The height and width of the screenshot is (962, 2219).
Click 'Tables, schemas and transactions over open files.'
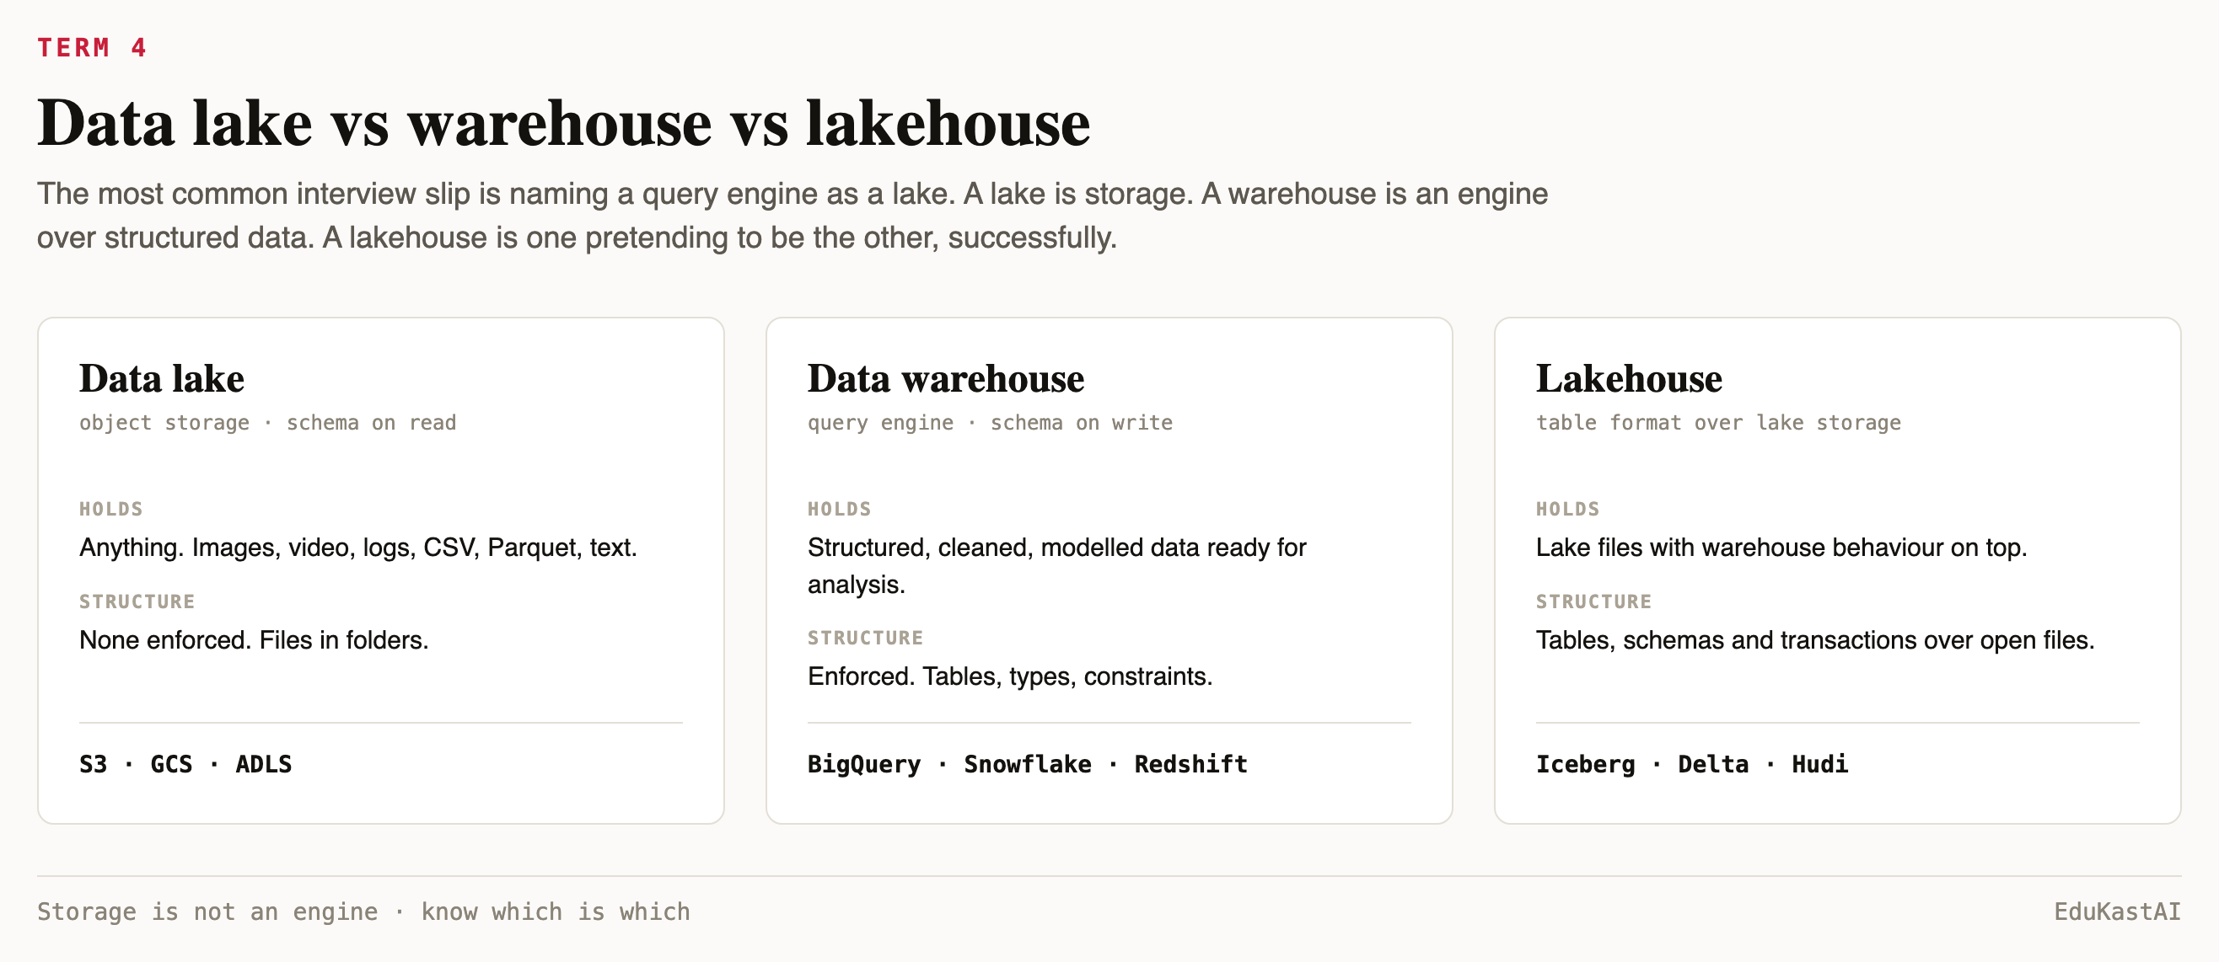(1815, 640)
